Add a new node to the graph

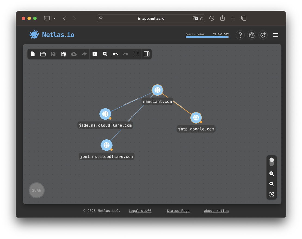[95, 54]
